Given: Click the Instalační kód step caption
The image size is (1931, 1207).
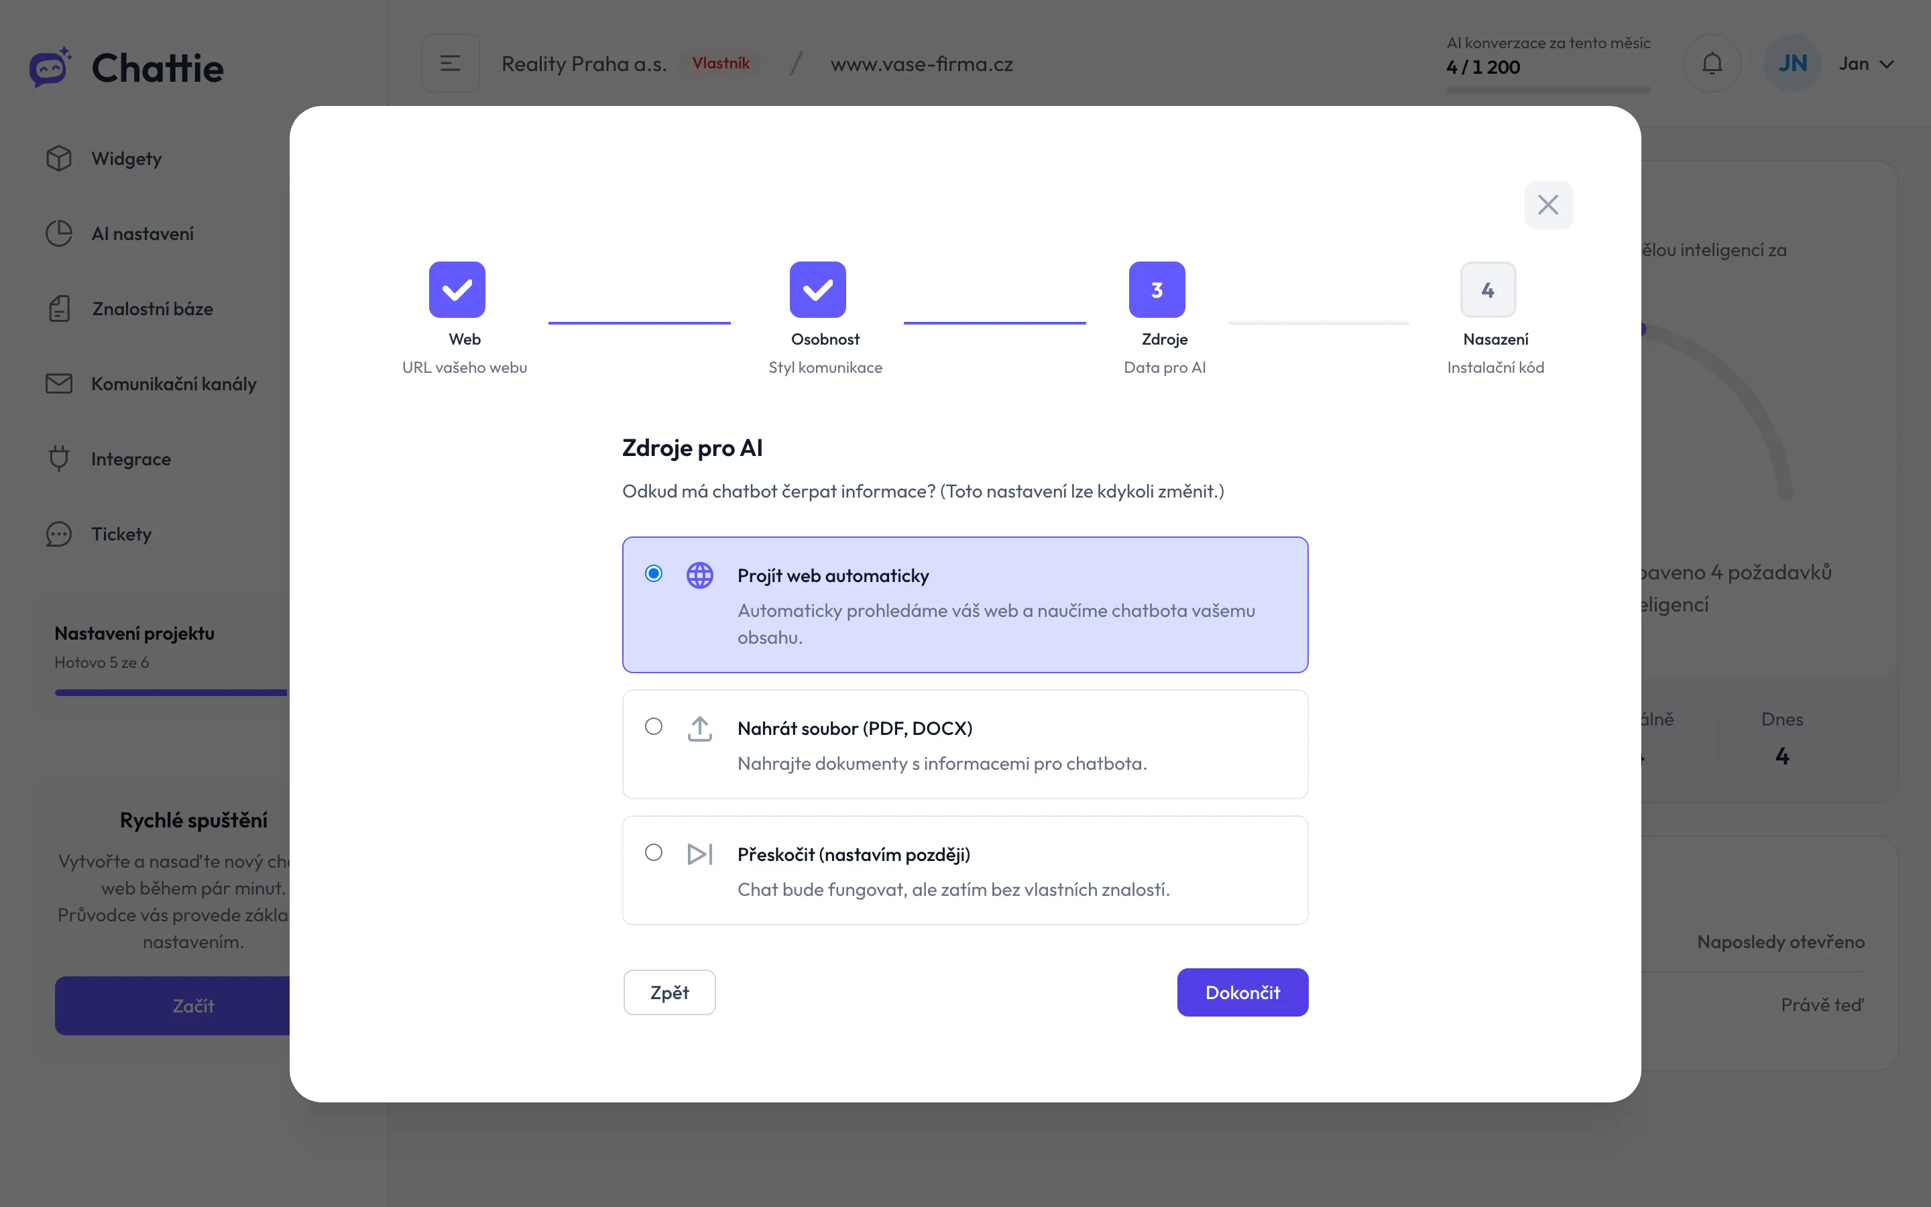Looking at the screenshot, I should click(1495, 367).
